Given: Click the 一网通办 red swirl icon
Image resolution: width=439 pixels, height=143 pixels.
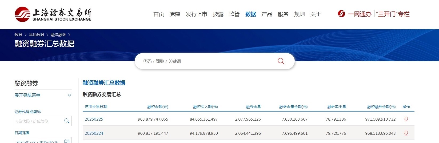Looking at the screenshot, I should pos(341,14).
